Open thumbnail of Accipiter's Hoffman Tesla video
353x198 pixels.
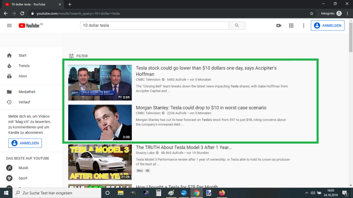click(100, 83)
